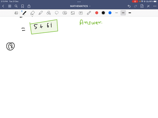Viewport: 158px width, 118px height.
Task: Open the Elements sticker tool
Action: (65, 13)
